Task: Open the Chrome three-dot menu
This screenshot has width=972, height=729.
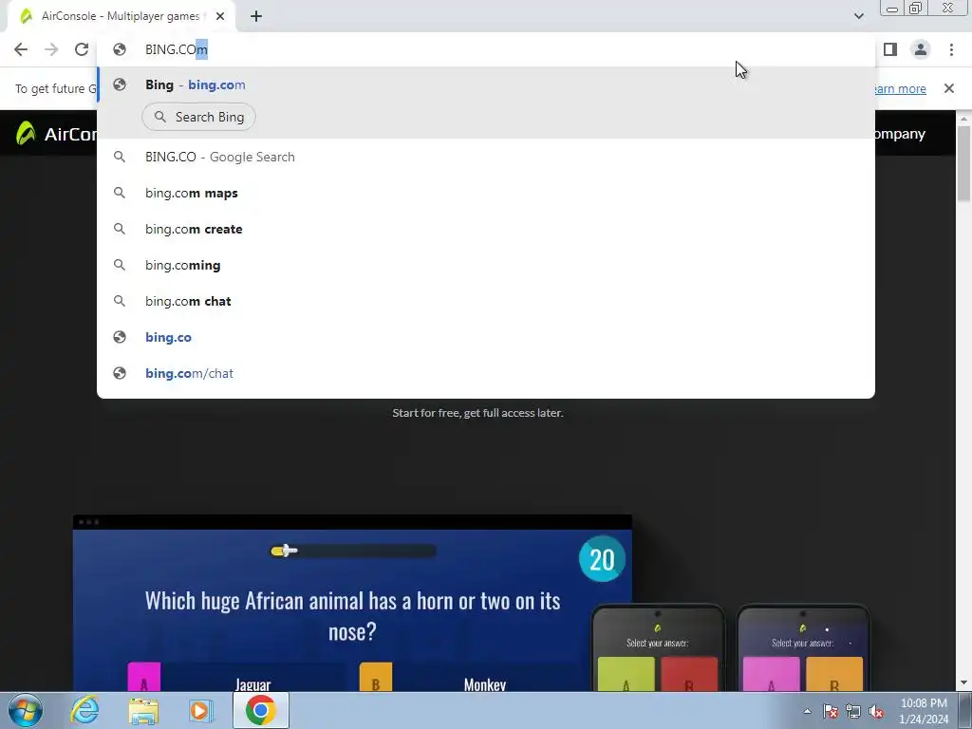Action: [951, 49]
